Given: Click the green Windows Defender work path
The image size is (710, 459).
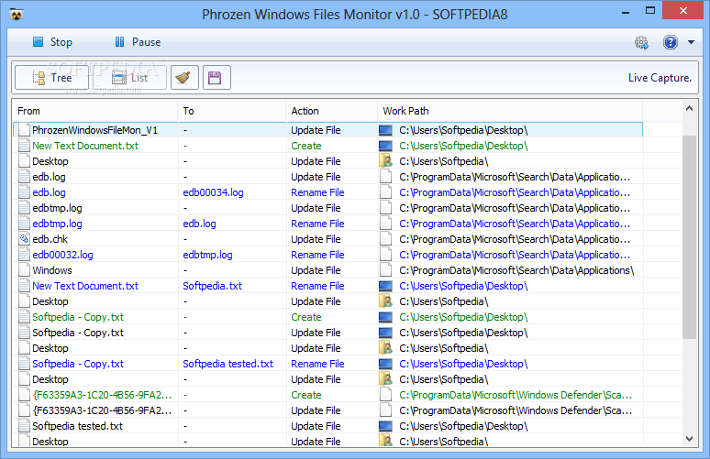Looking at the screenshot, I should pyautogui.click(x=516, y=395).
